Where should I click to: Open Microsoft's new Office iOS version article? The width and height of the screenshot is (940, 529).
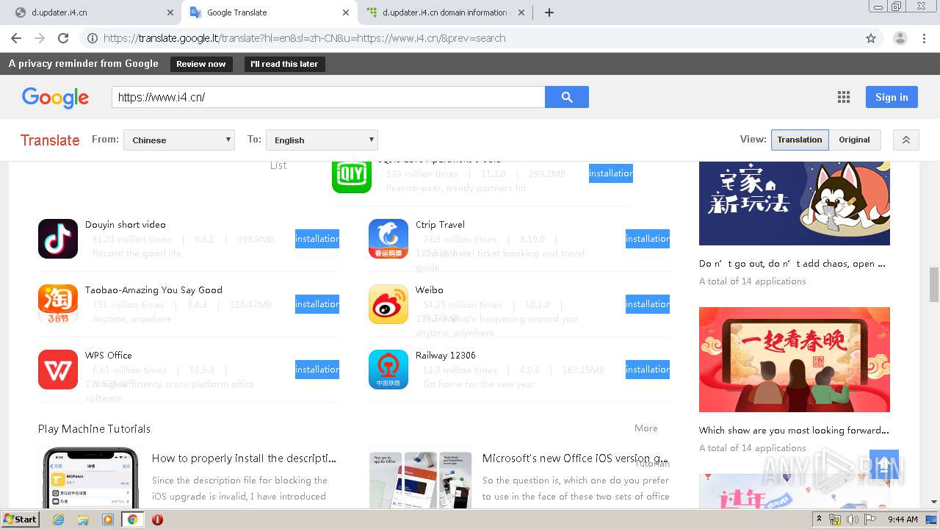click(x=576, y=458)
